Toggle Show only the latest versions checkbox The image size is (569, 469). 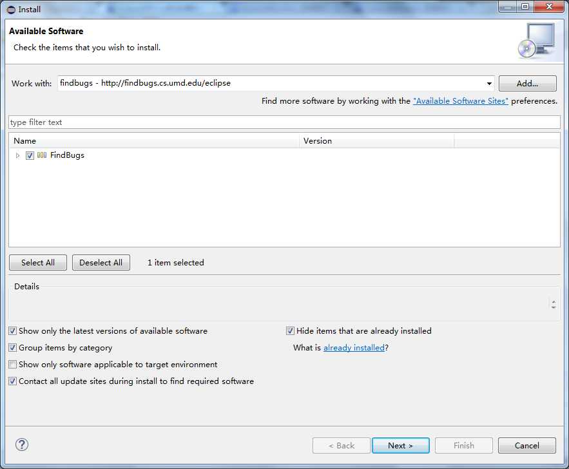click(13, 330)
